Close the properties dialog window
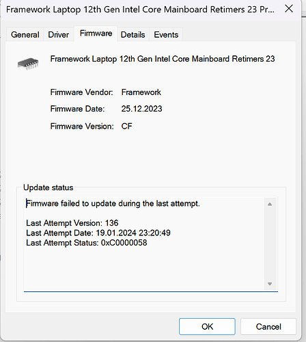Image resolution: width=306 pixels, height=342 pixels. pyautogui.click(x=289, y=9)
